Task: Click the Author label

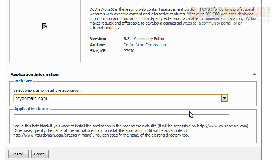Action: pos(97,45)
